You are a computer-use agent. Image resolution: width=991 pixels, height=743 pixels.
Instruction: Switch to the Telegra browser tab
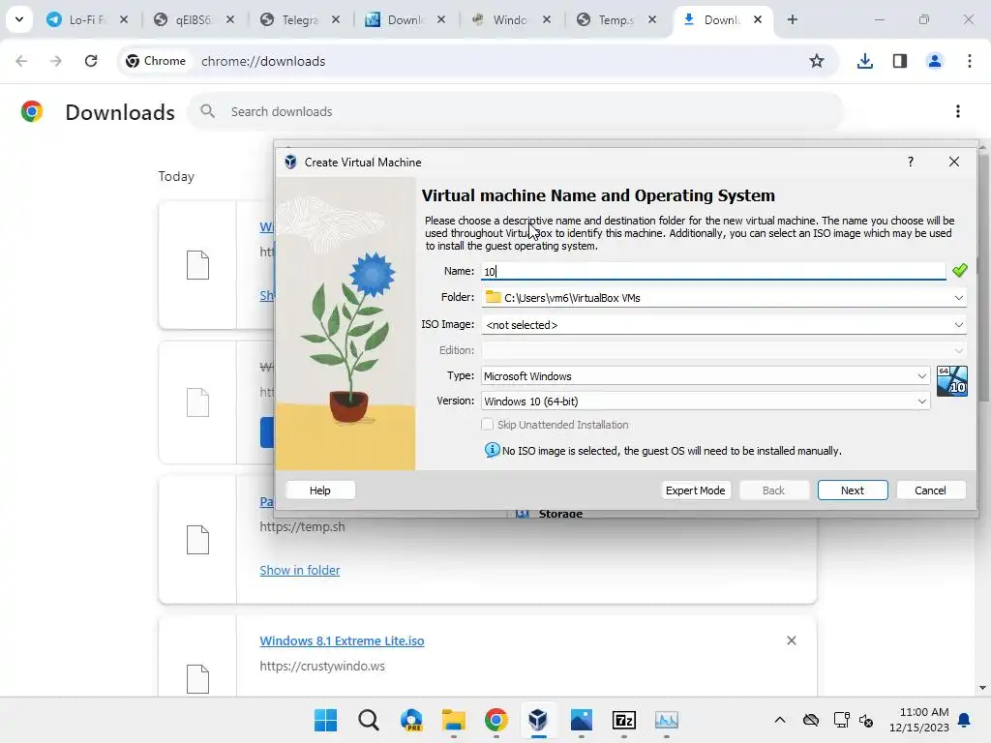pyautogui.click(x=298, y=20)
